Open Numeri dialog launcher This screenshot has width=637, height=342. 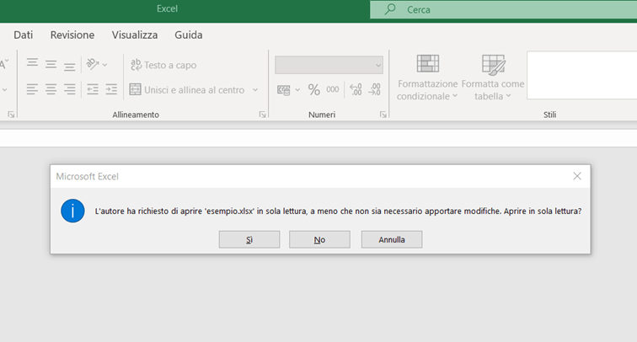click(383, 115)
